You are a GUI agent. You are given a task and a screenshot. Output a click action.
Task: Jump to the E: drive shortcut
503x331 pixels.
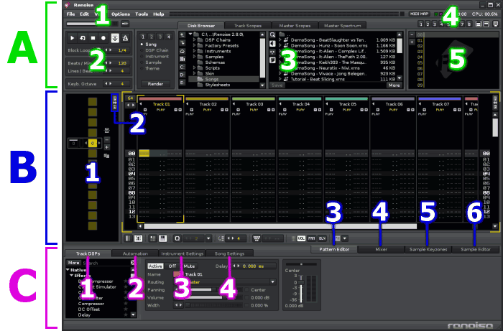point(183,83)
